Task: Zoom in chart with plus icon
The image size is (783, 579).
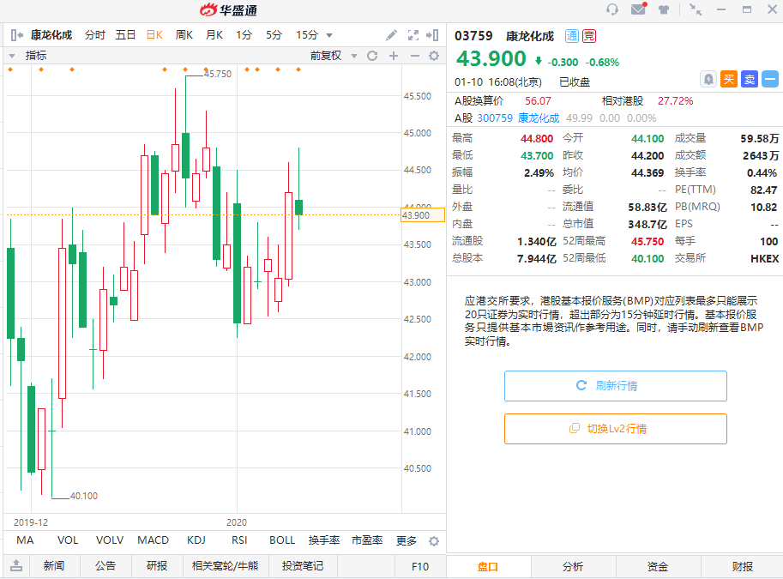Action: tap(394, 56)
